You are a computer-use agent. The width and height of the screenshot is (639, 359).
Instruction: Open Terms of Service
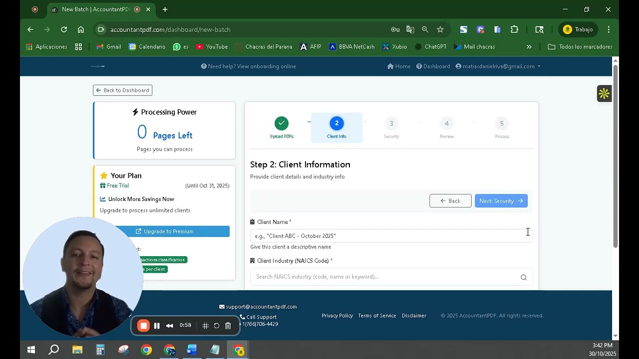pos(377,316)
